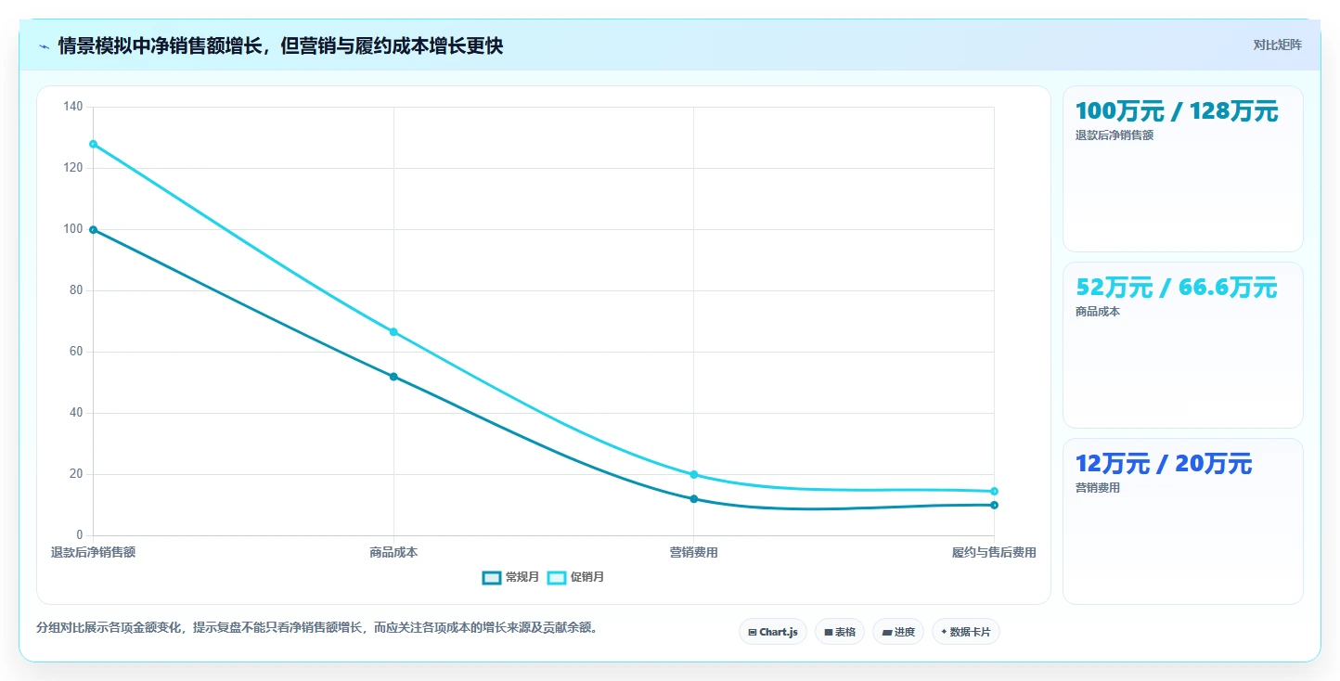Click the 表格 tag
Viewport: 1340px width, 681px height.
pyautogui.click(x=840, y=632)
